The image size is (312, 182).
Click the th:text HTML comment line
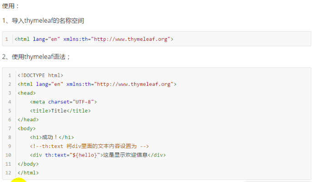tap(89, 146)
